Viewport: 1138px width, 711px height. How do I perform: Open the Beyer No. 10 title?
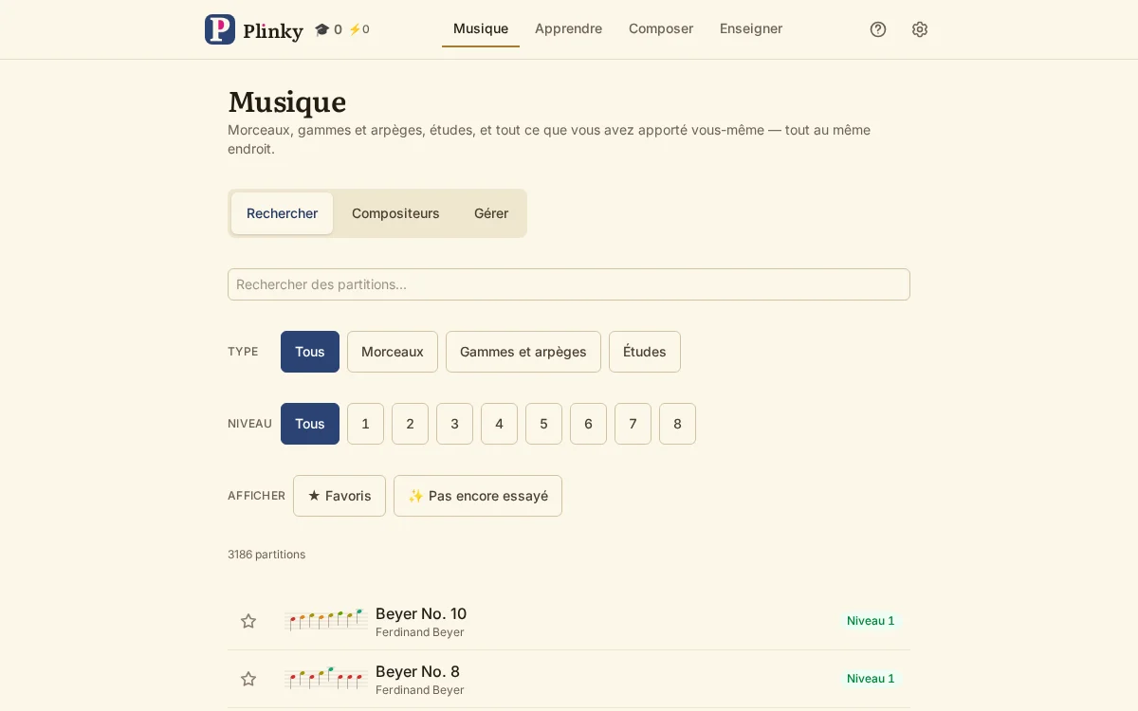[x=421, y=613]
